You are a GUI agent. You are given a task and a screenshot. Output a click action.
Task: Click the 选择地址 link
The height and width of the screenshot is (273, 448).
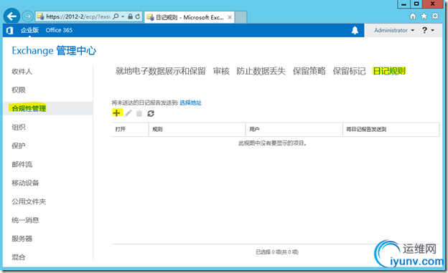pyautogui.click(x=190, y=102)
